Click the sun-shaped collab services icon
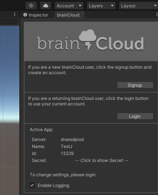Image resolution: width=158 pixels, height=195 pixels. tap(31, 6)
